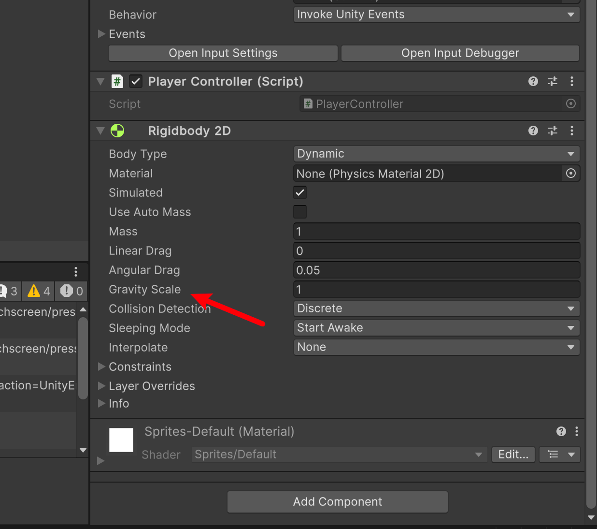
Task: Click Inspector scrollbar down arrow
Action: [591, 517]
